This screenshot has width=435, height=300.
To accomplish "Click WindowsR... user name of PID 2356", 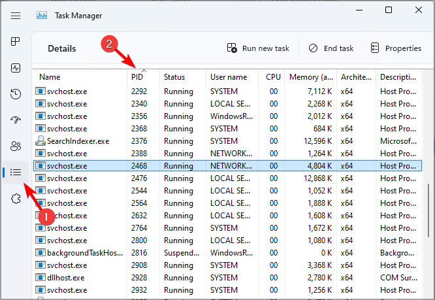I will [231, 116].
